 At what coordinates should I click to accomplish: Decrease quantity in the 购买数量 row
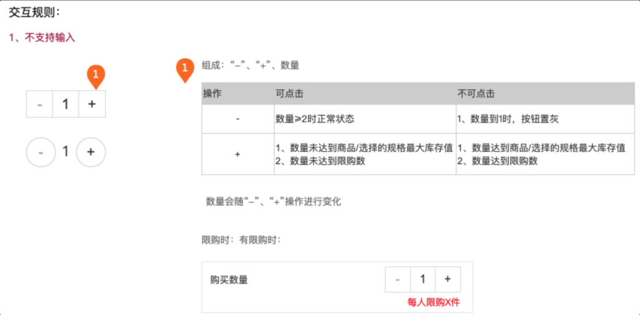[397, 279]
